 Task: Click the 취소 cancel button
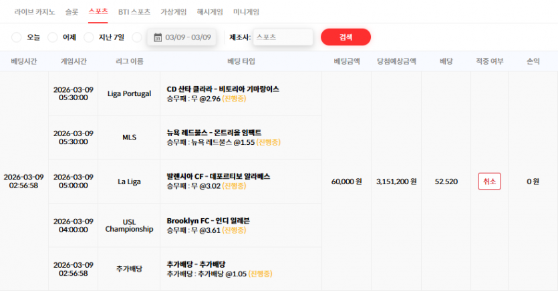pos(489,182)
